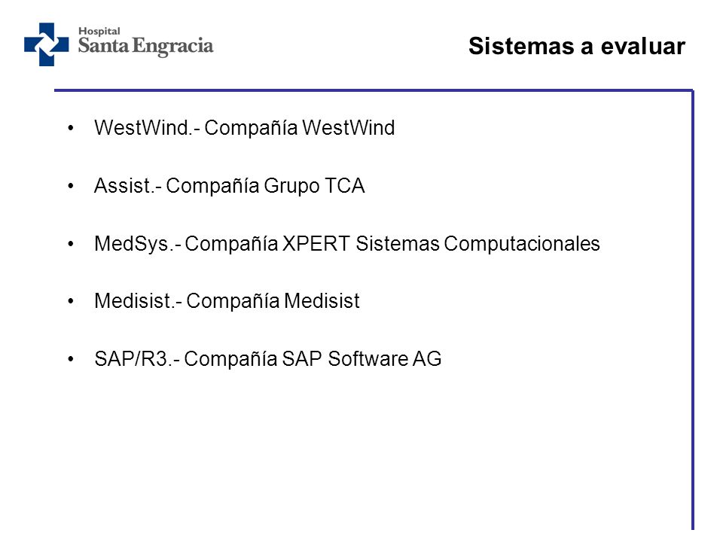Image resolution: width=723 pixels, height=542 pixels.
Task: Click the bullet point before Medisist
Action: tap(71, 301)
